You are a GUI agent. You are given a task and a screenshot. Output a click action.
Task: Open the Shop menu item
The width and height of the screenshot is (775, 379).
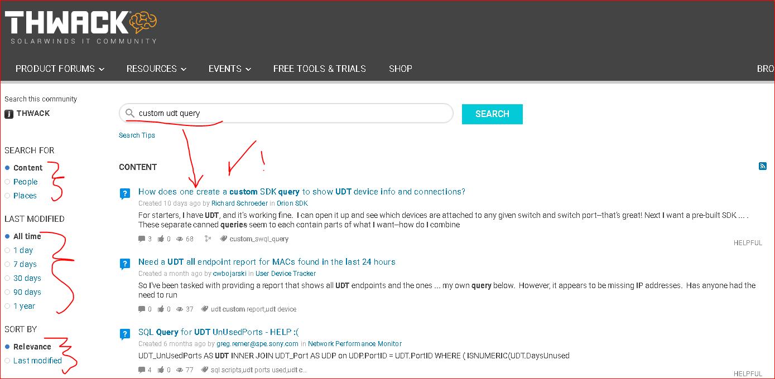point(401,69)
